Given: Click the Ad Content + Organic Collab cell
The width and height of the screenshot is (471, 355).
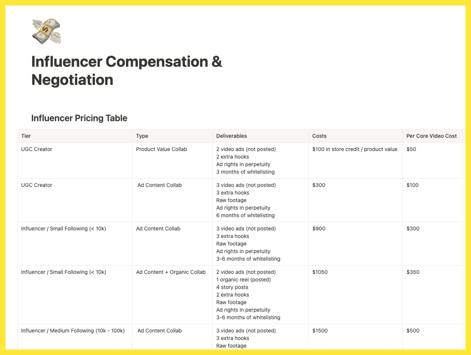Looking at the screenshot, I should [x=172, y=295].
